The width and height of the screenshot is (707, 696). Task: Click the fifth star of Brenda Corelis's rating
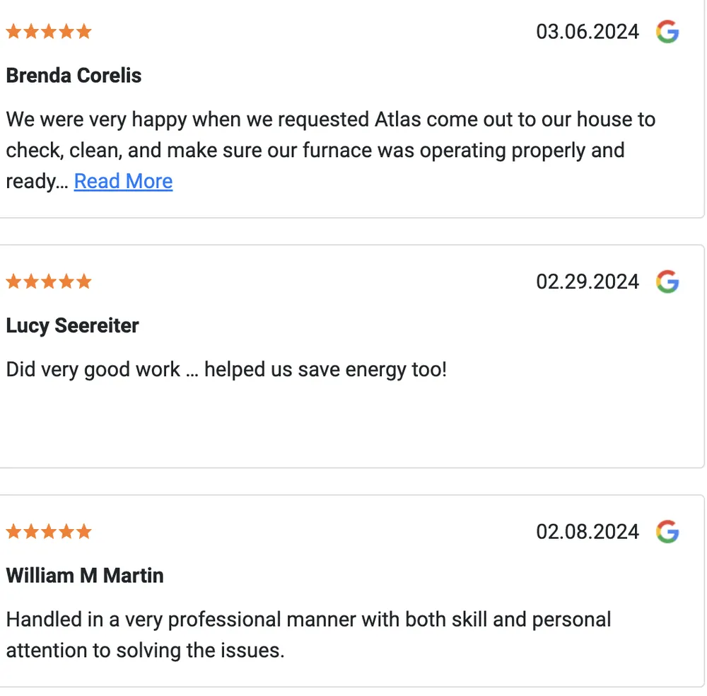(84, 32)
